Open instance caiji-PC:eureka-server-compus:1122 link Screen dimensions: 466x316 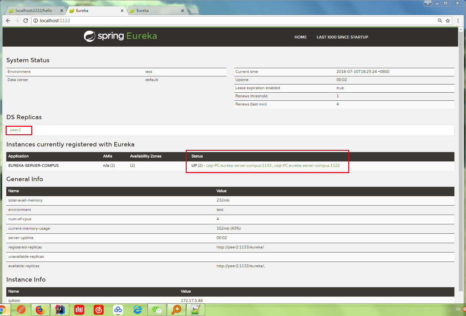[x=307, y=166]
